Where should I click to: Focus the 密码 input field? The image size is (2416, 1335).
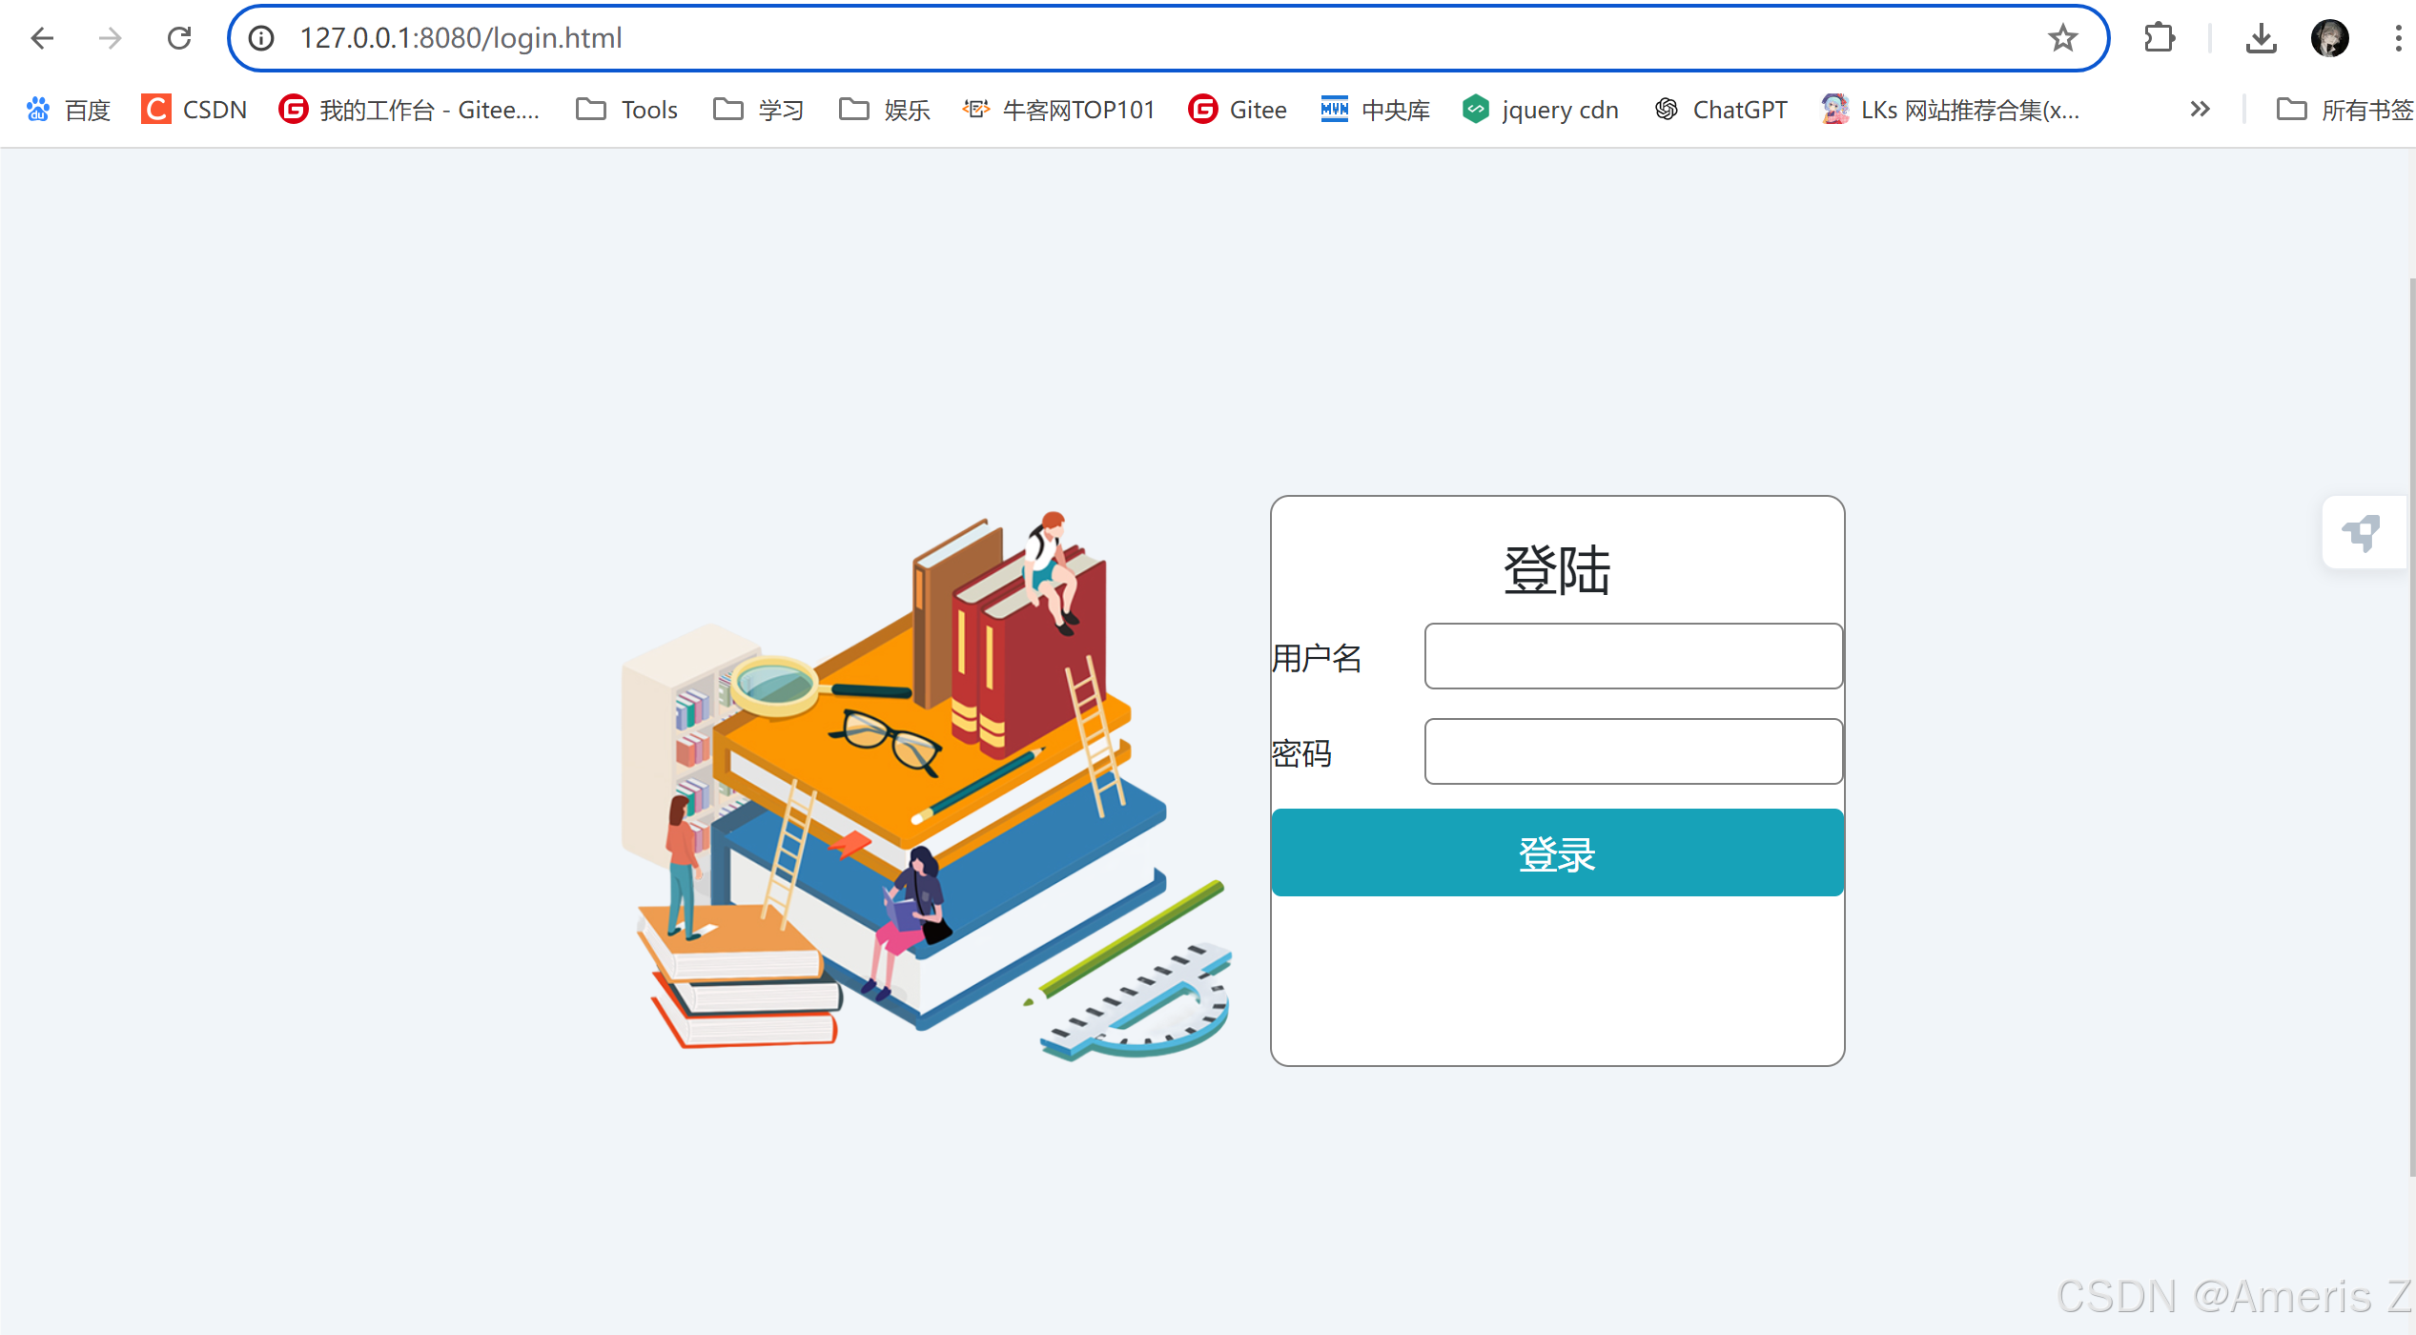1633,751
